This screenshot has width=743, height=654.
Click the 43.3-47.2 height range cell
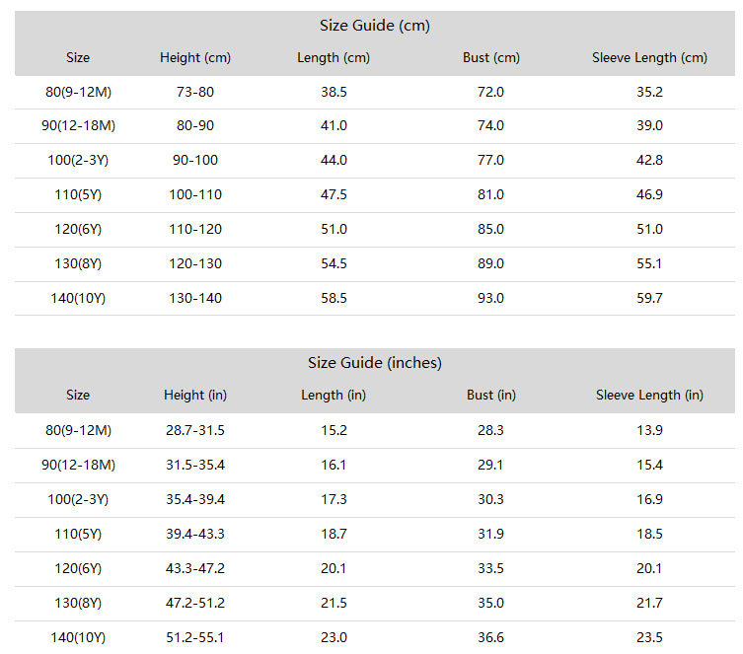point(195,568)
